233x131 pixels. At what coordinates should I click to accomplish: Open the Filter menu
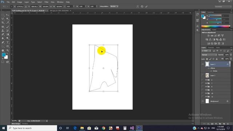coord(46,2)
